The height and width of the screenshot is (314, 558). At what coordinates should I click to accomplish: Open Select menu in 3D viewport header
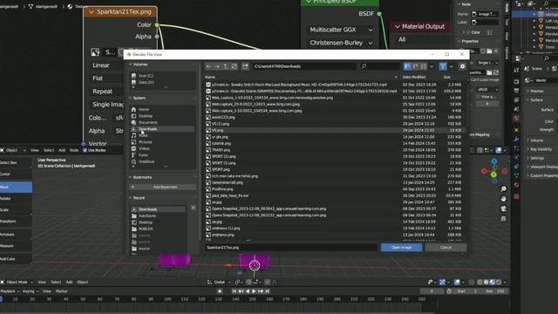(x=56, y=283)
